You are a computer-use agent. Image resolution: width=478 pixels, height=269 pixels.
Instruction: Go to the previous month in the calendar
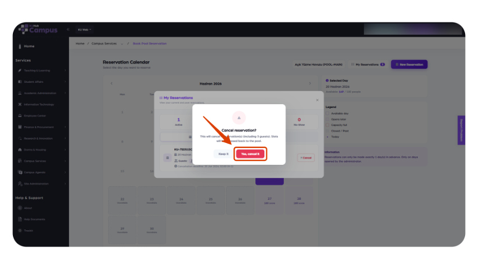111,83
